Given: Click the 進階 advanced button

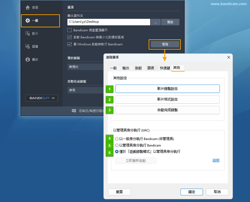Looking at the screenshot, I should (x=165, y=44).
